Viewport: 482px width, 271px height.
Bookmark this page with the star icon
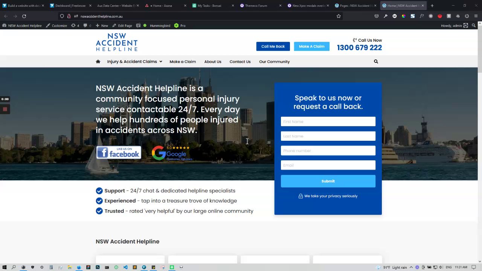pyautogui.click(x=339, y=16)
